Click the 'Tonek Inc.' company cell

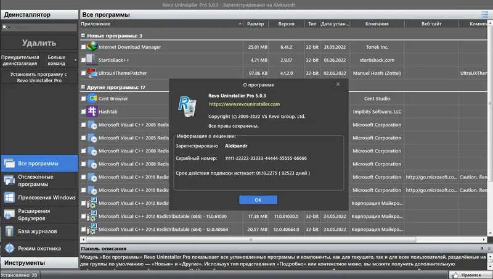click(x=377, y=47)
